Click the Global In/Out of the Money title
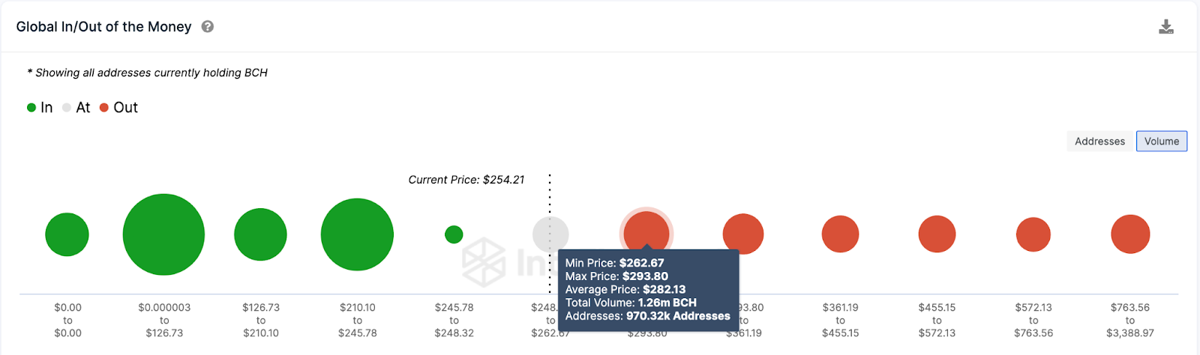The image size is (1200, 355). click(x=103, y=26)
